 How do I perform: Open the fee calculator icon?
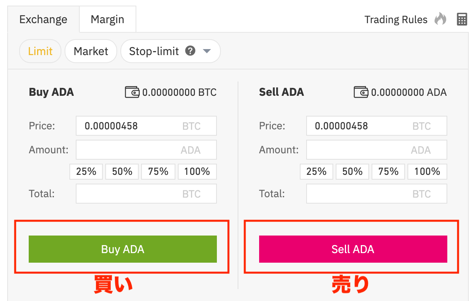(462, 19)
